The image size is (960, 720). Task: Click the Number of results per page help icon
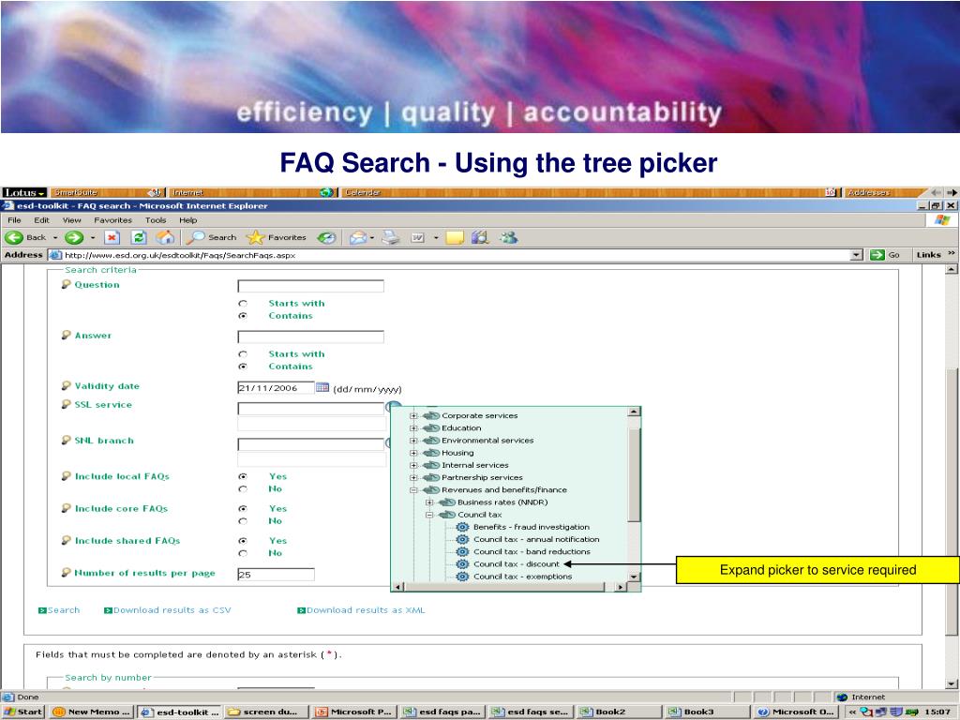tap(67, 573)
